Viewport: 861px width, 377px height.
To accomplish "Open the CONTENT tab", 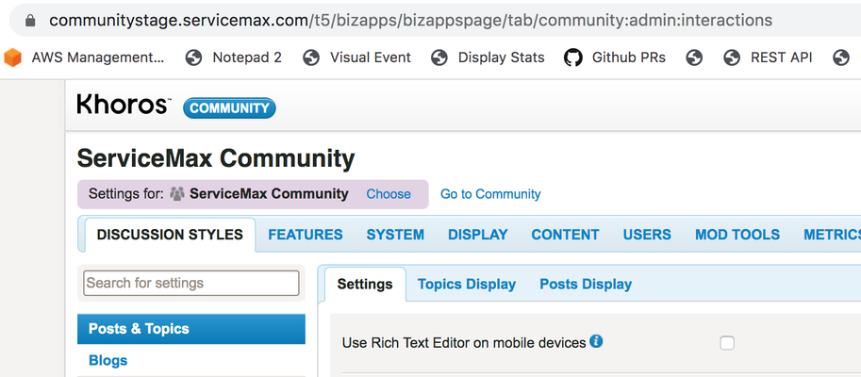I will (565, 235).
